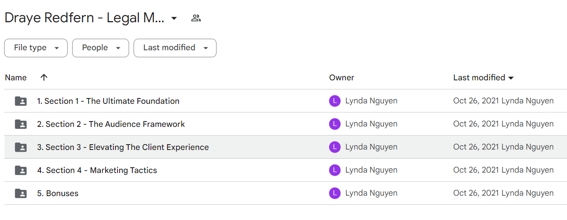Open the File type filter dropdown
This screenshot has width=567, height=220.
coord(36,48)
